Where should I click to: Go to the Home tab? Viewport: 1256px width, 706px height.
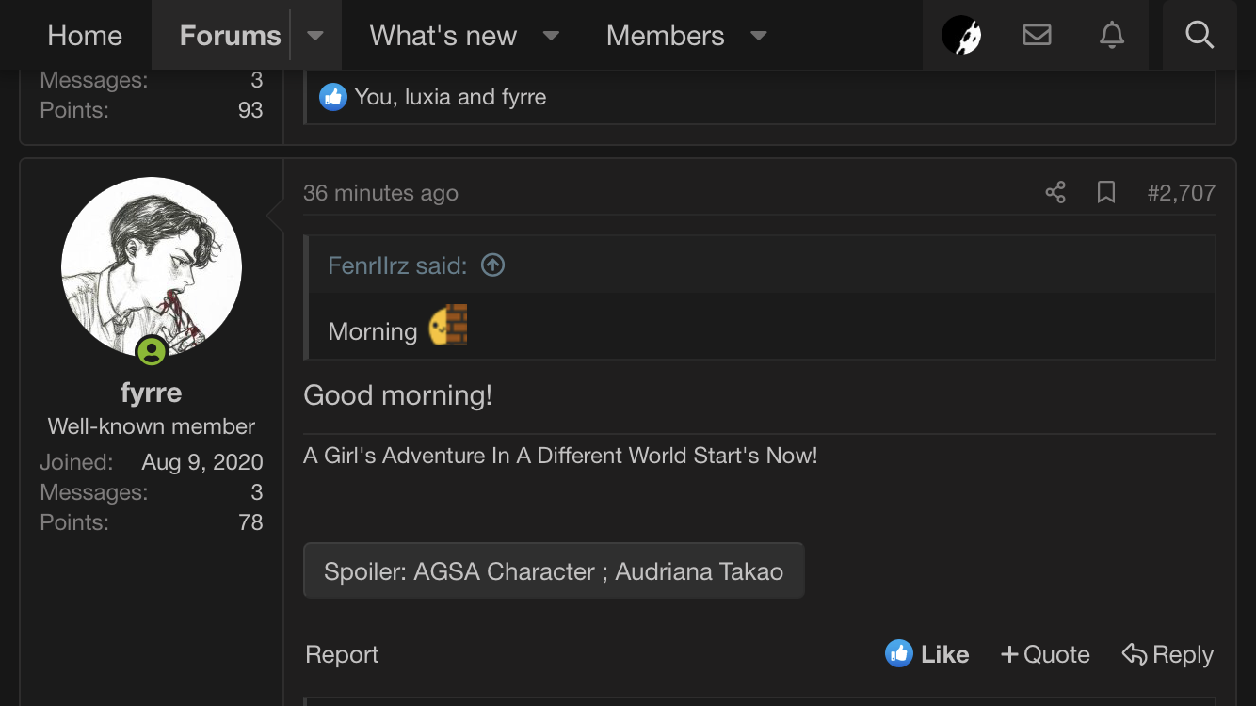pyautogui.click(x=85, y=36)
